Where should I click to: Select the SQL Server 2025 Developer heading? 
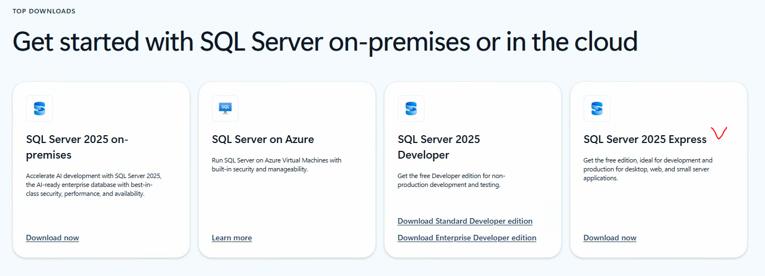[x=439, y=147]
